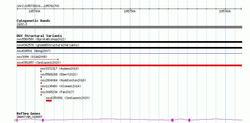Viewport: 250px width, 123px height.
Task: Open nsv3094 (Kidd2008) label
Action: coord(32,57)
